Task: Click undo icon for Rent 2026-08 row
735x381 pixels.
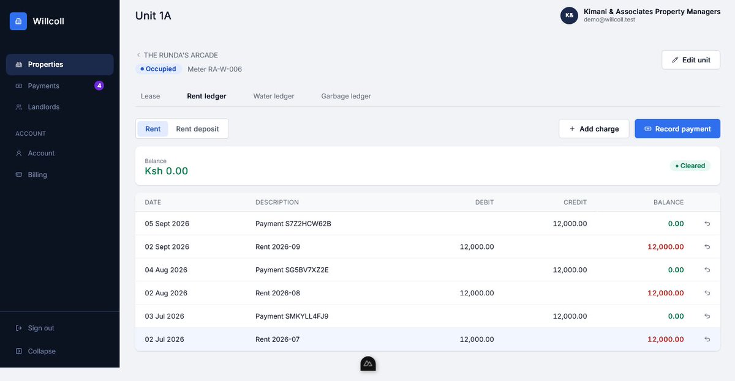Action: point(707,293)
